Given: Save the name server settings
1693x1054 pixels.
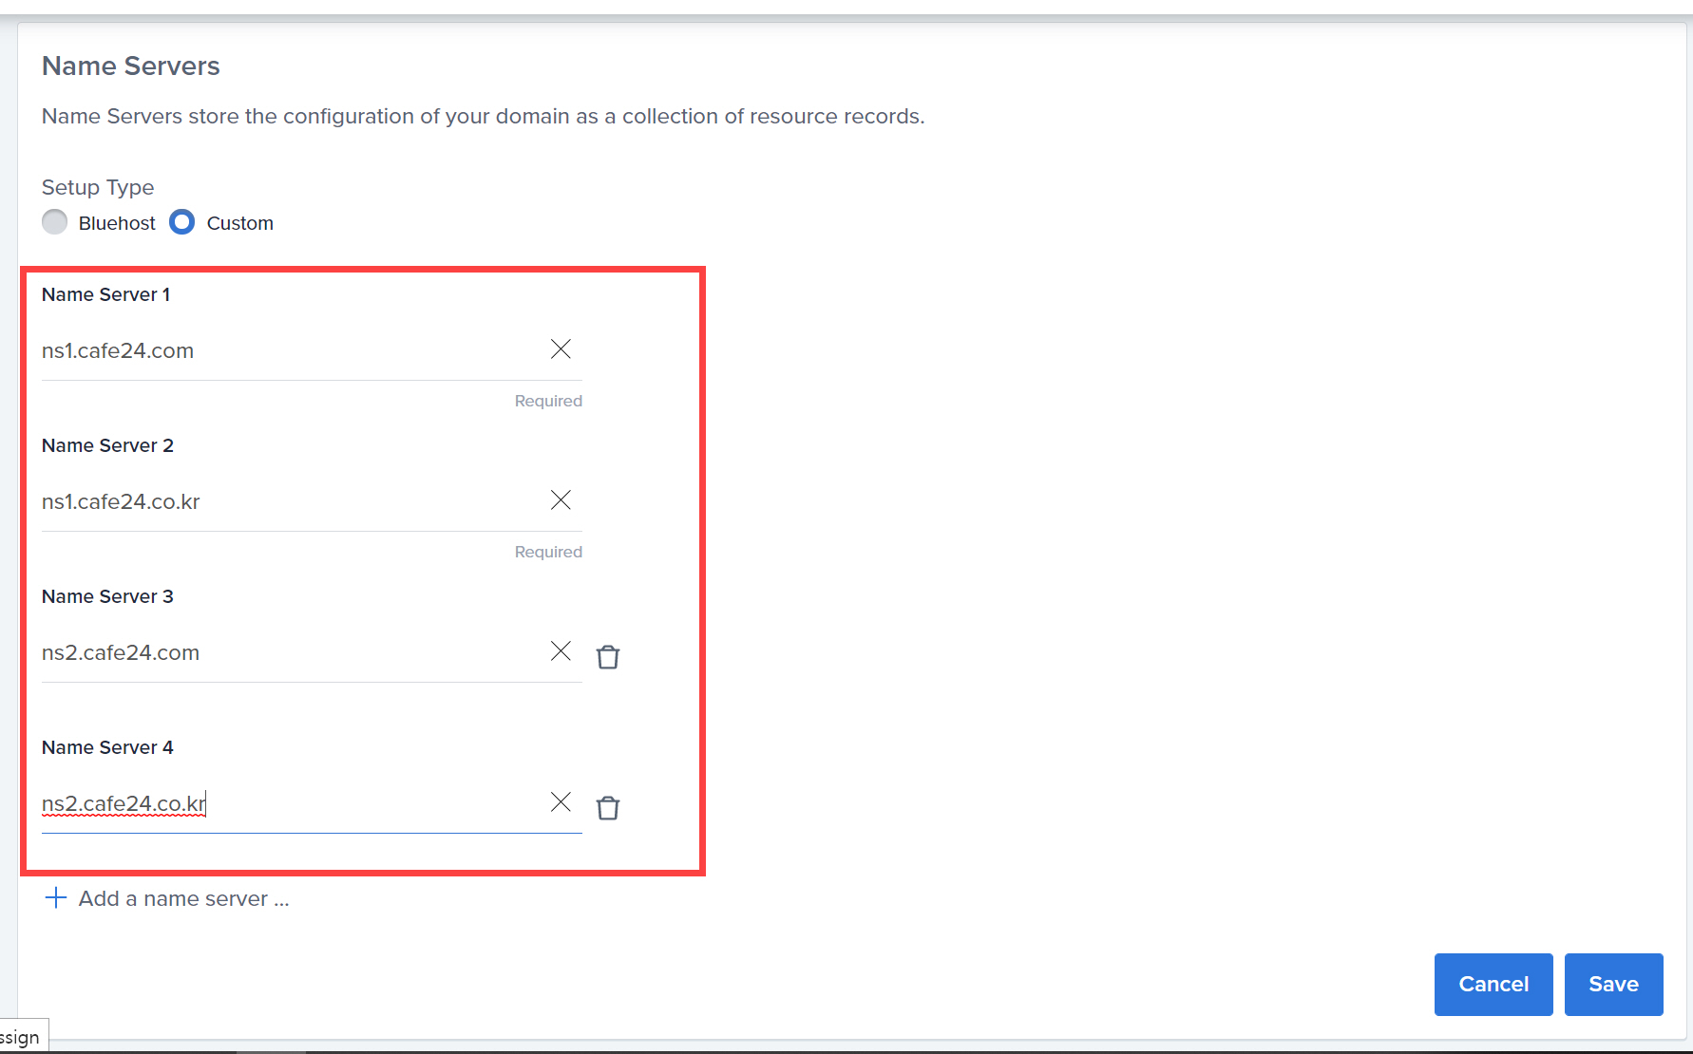Looking at the screenshot, I should click(1614, 985).
